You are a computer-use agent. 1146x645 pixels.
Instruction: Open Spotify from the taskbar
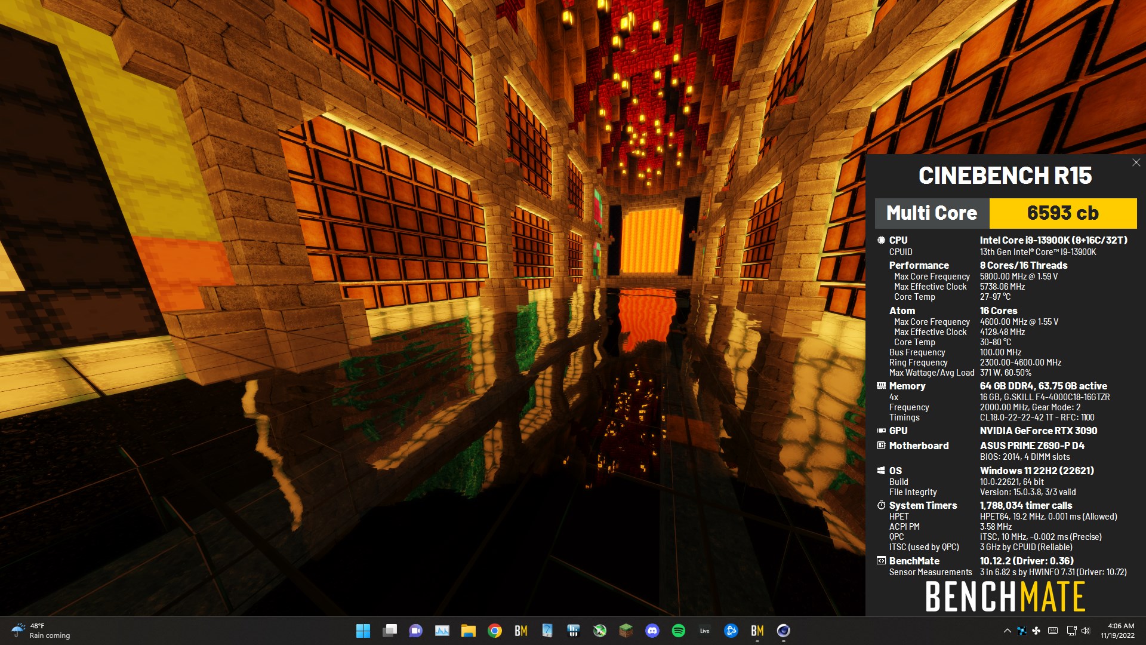pos(679,631)
